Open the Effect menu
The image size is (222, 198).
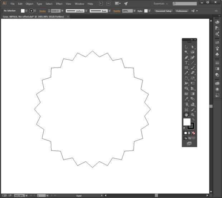pyautogui.click(x=59, y=4)
